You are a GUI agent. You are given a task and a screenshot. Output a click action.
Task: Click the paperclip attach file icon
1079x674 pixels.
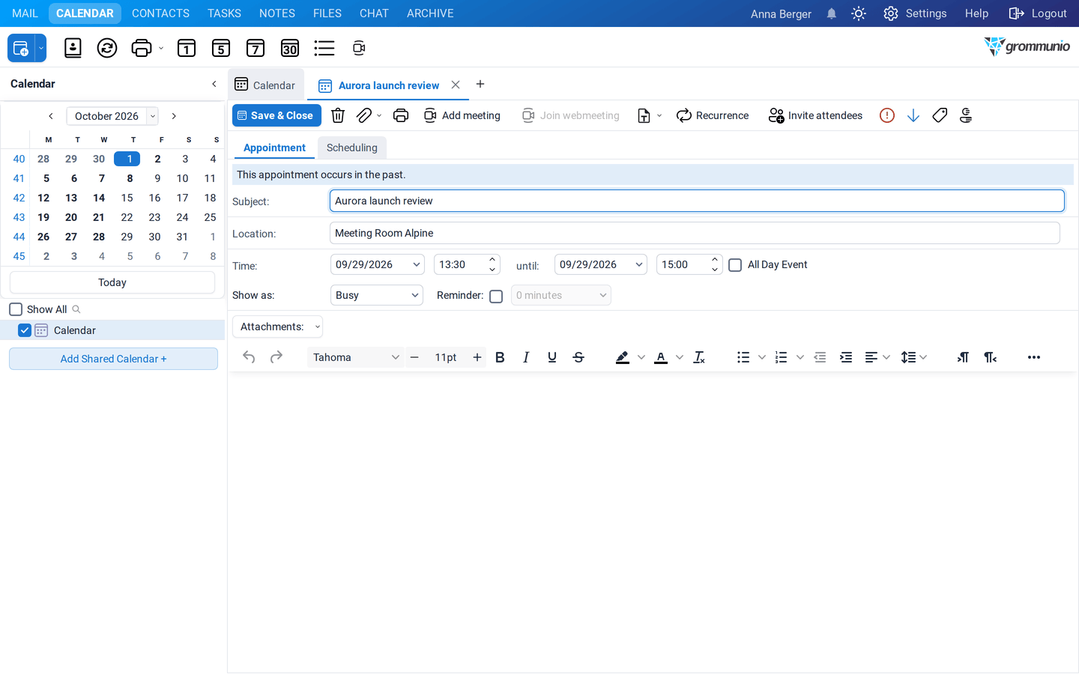pos(364,115)
